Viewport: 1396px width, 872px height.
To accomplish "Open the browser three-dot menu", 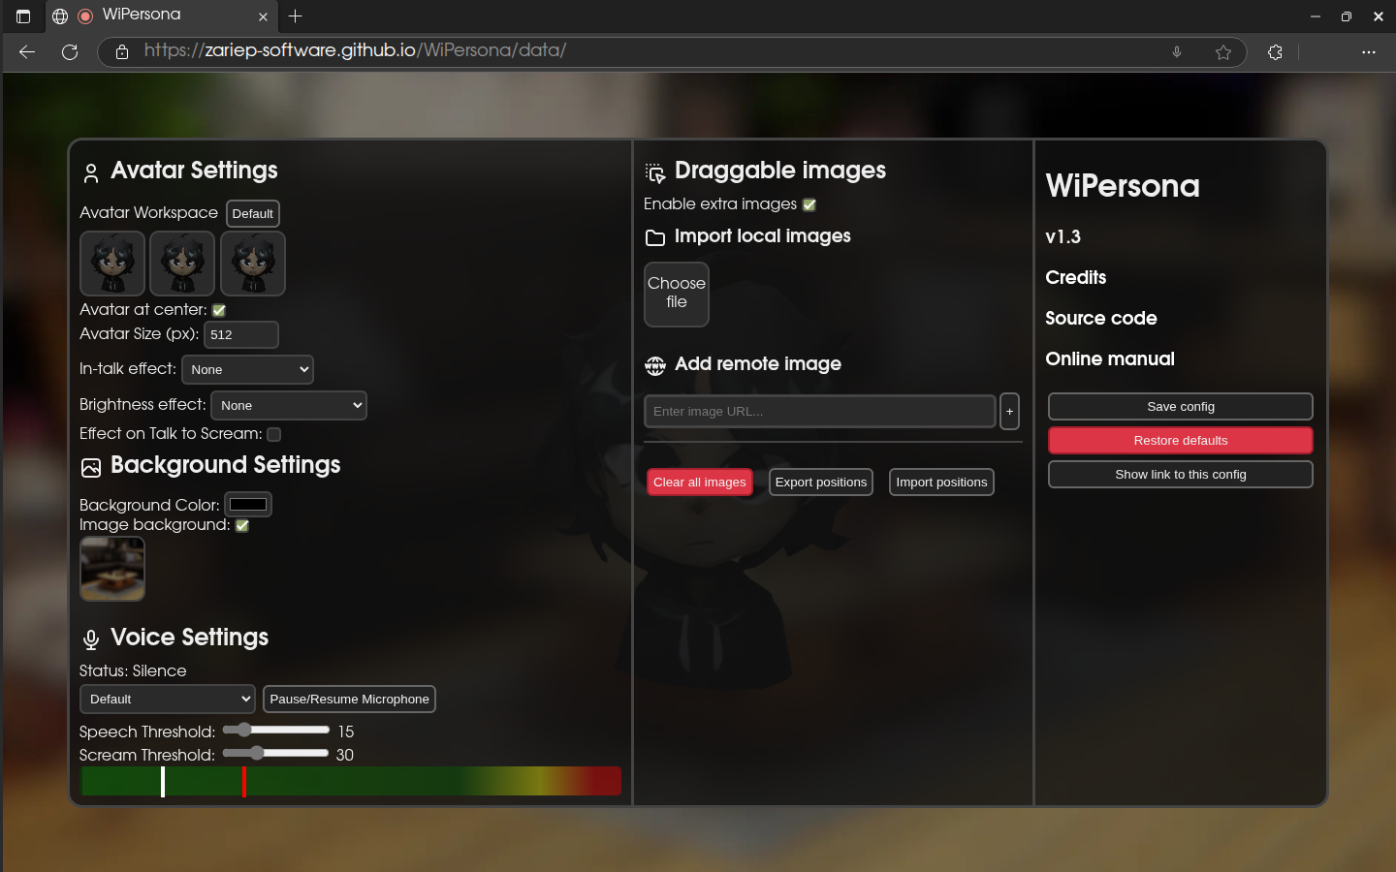I will pos(1369,52).
